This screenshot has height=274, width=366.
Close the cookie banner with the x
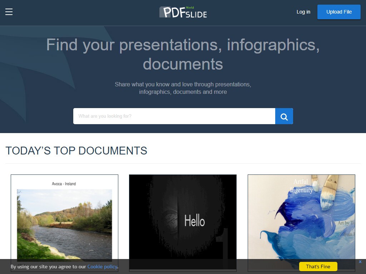(x=360, y=262)
